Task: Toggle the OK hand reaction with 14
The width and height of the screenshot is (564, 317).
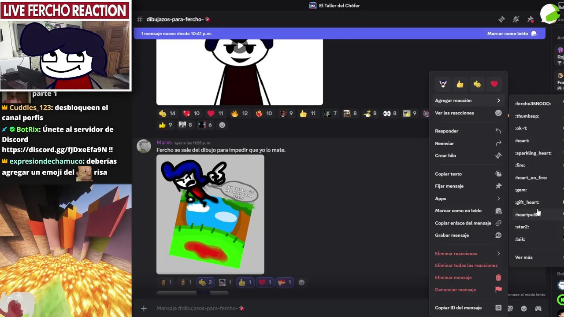Action: point(167,113)
